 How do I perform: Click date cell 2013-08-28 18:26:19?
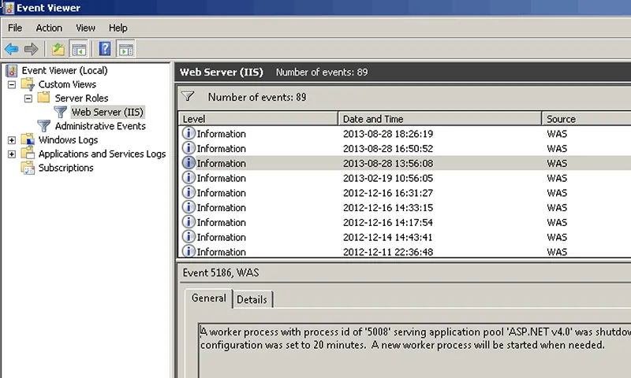tap(388, 134)
